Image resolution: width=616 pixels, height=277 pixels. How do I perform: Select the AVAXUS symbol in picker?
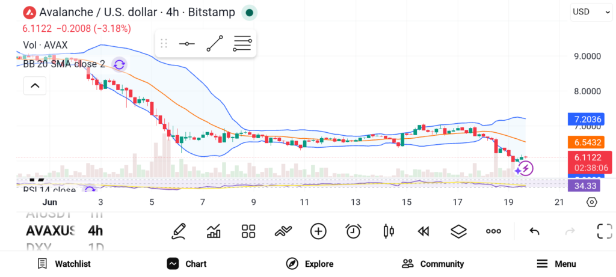51,231
